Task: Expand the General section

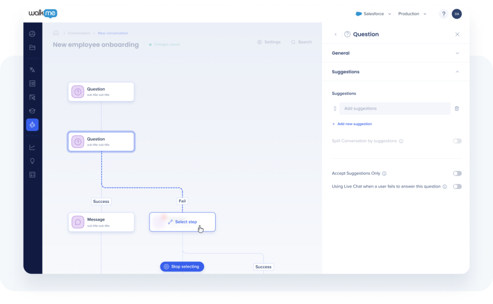Action: tap(395, 53)
